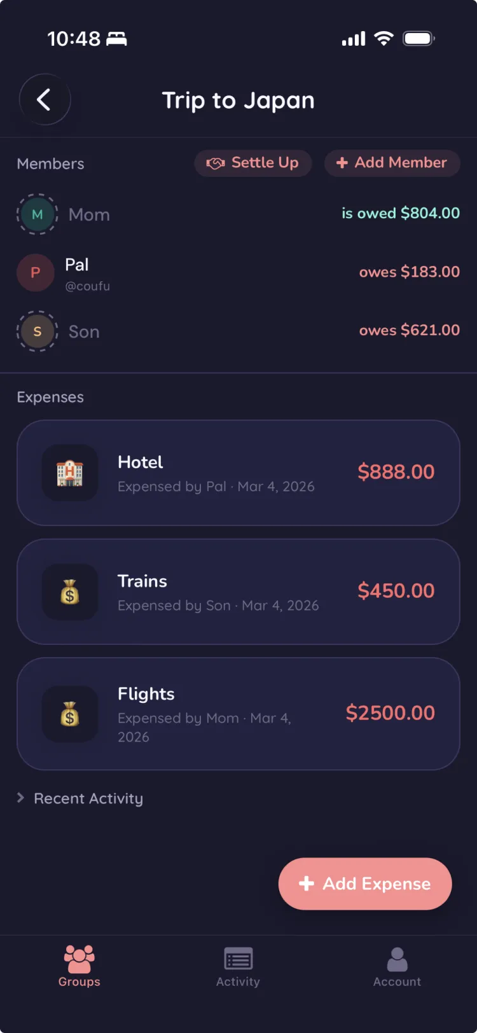
Task: Click the Flights money bag icon
Action: pyautogui.click(x=70, y=714)
